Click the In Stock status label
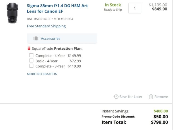 pyautogui.click(x=113, y=5)
